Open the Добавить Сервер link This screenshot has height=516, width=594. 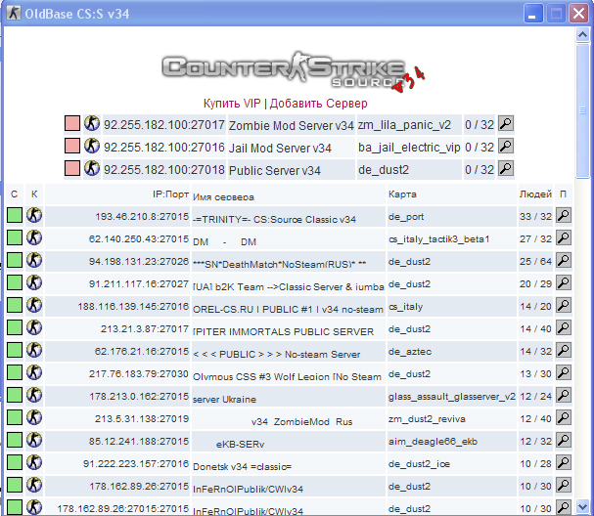pos(319,104)
